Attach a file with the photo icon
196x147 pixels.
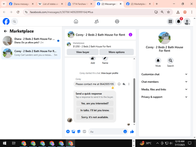[73, 131]
